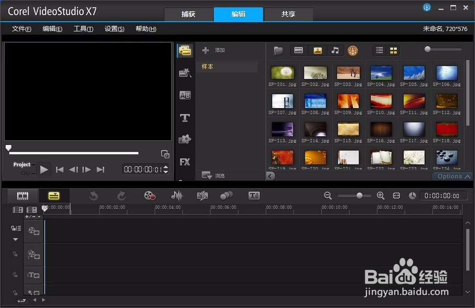Open the Instant Project library icon

click(x=185, y=73)
